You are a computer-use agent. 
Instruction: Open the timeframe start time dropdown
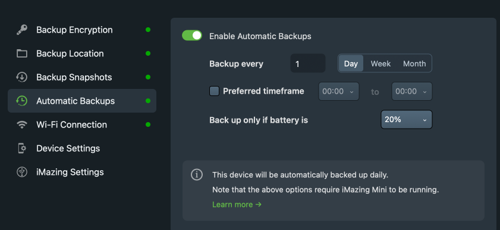339,92
